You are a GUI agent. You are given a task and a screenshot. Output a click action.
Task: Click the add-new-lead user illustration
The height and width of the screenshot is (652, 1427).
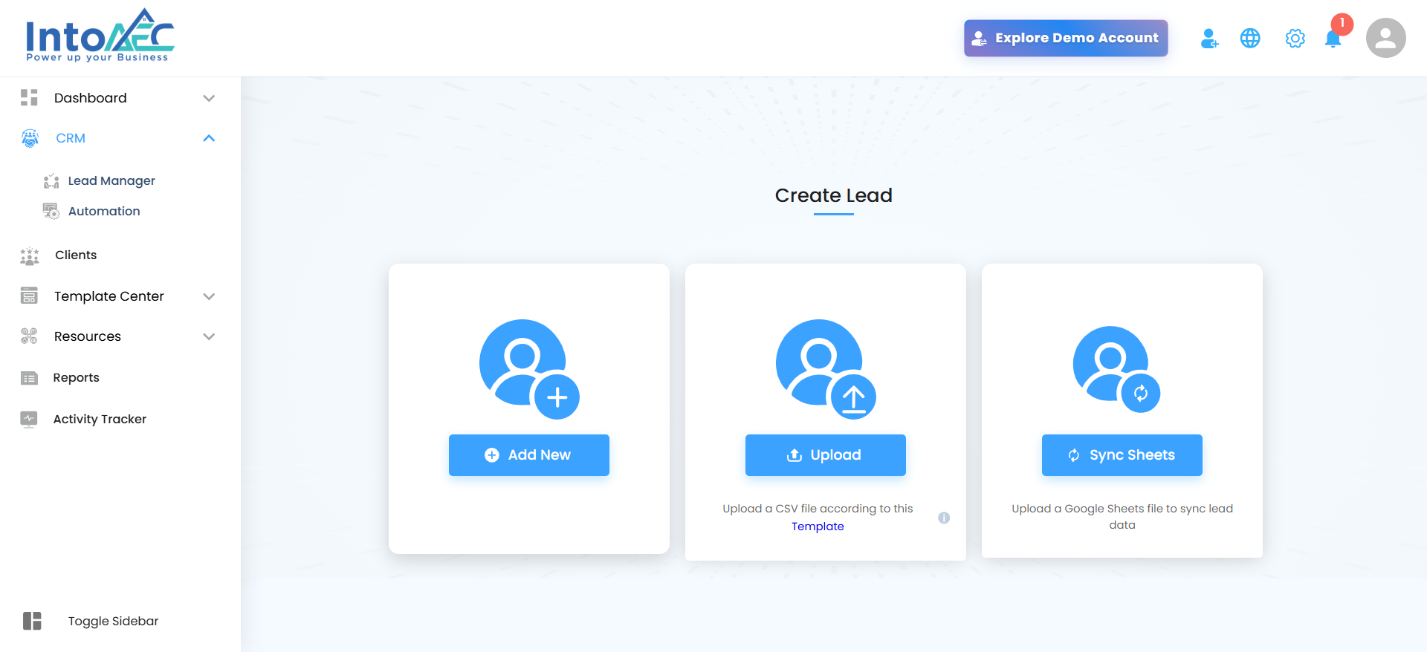click(529, 369)
